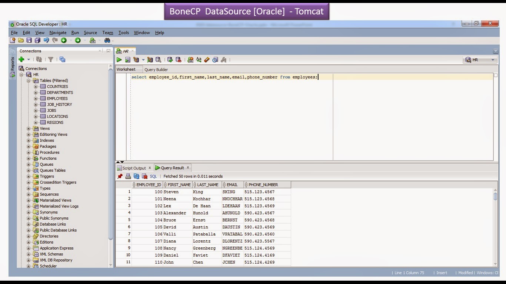506x284 pixels.
Task: Sort by the PHONE_NUMBER column header
Action: pos(267,185)
